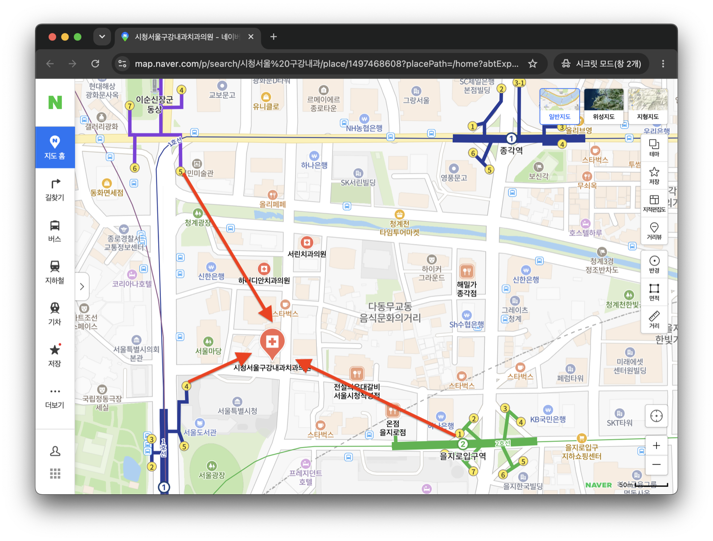Expand the collapsed side panel arrow

82,286
